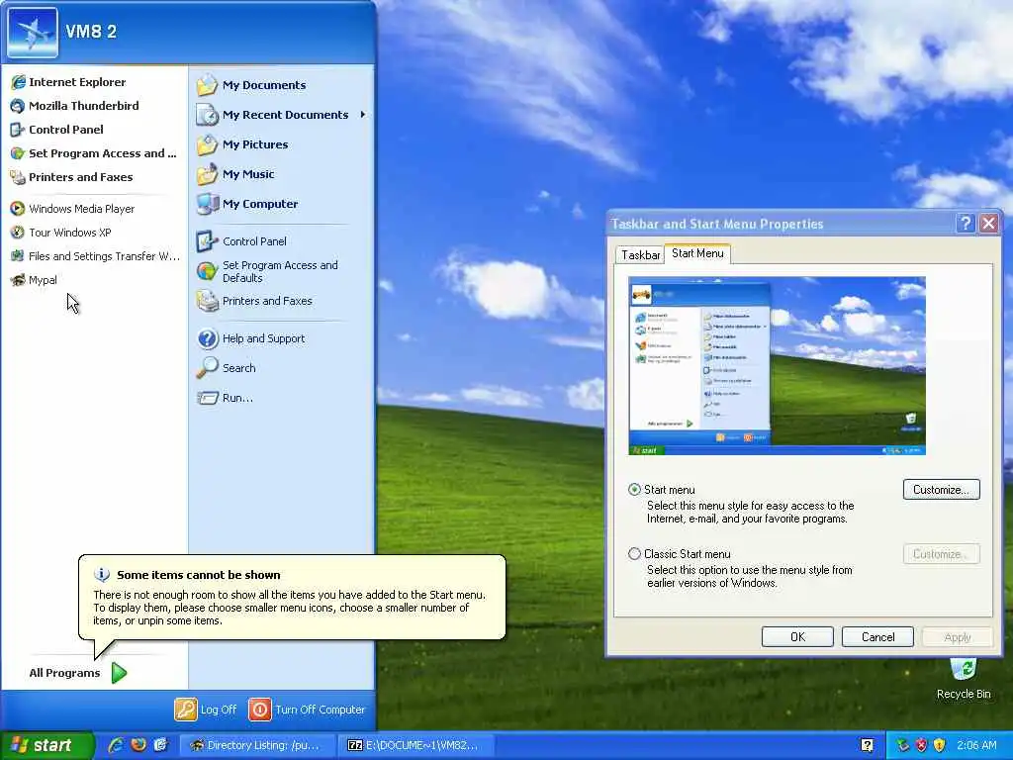Click Customize button for Start menu
Image resolution: width=1013 pixels, height=760 pixels.
pyautogui.click(x=942, y=490)
